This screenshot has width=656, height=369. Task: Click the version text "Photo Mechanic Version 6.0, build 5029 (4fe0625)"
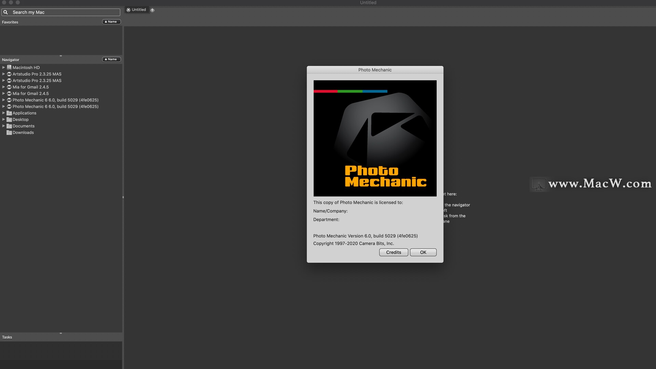(365, 236)
